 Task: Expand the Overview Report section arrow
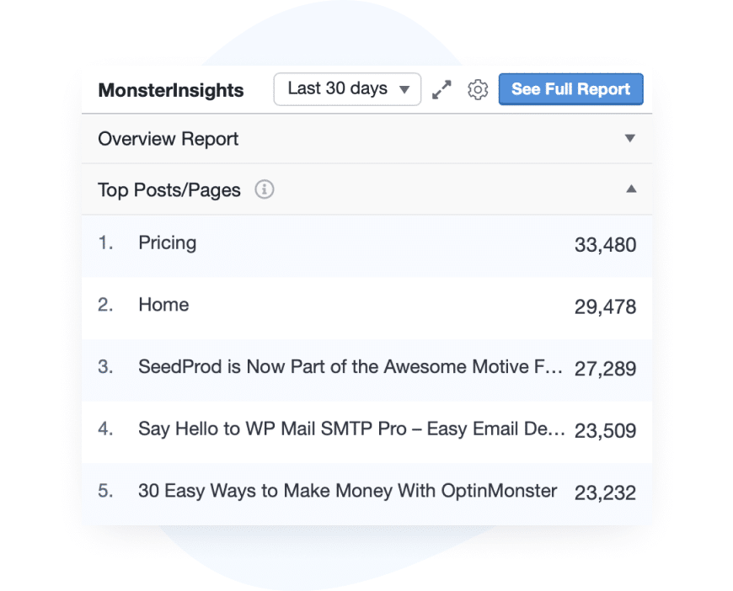coord(630,138)
